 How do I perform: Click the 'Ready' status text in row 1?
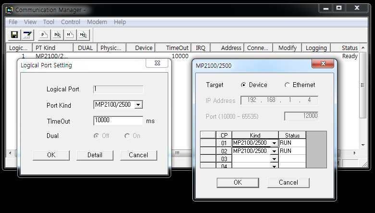pos(350,56)
